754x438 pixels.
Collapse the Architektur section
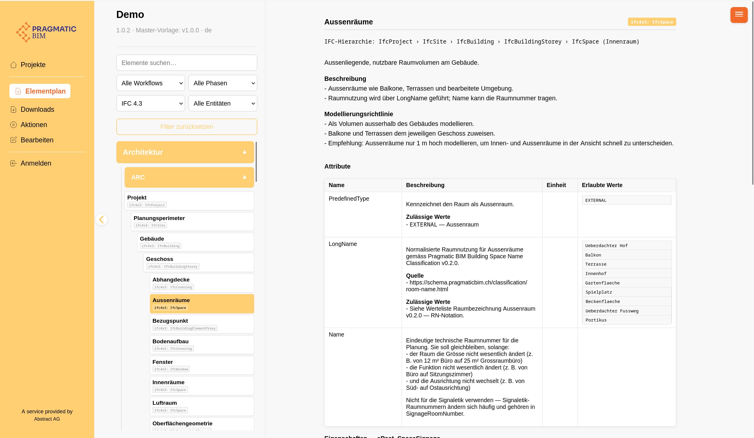(185, 152)
